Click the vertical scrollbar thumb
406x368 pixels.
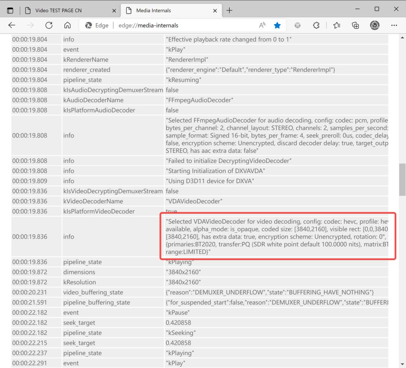point(402,179)
